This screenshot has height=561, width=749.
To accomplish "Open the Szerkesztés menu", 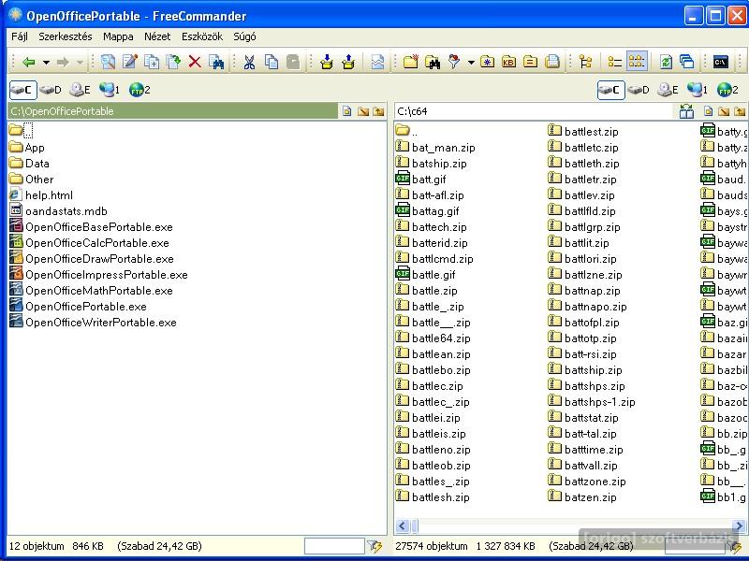I will (66, 36).
